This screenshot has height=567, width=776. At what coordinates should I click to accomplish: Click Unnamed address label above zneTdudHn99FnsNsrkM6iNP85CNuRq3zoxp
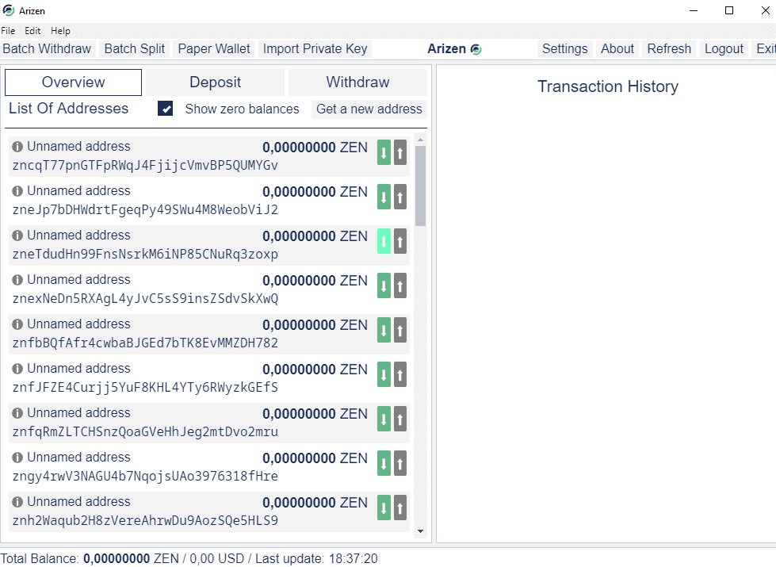pyautogui.click(x=78, y=236)
